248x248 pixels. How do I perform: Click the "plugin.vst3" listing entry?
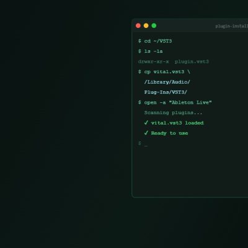coord(192,61)
